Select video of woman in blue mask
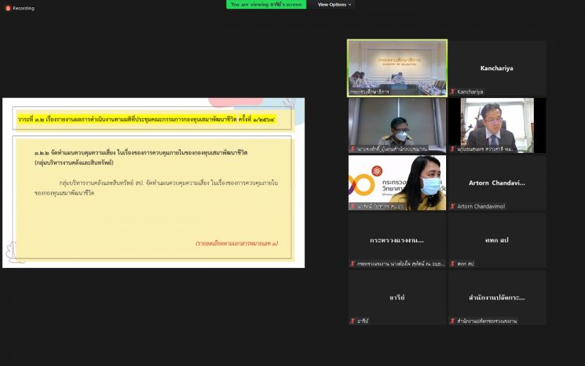The height and width of the screenshot is (366, 585). click(397, 183)
